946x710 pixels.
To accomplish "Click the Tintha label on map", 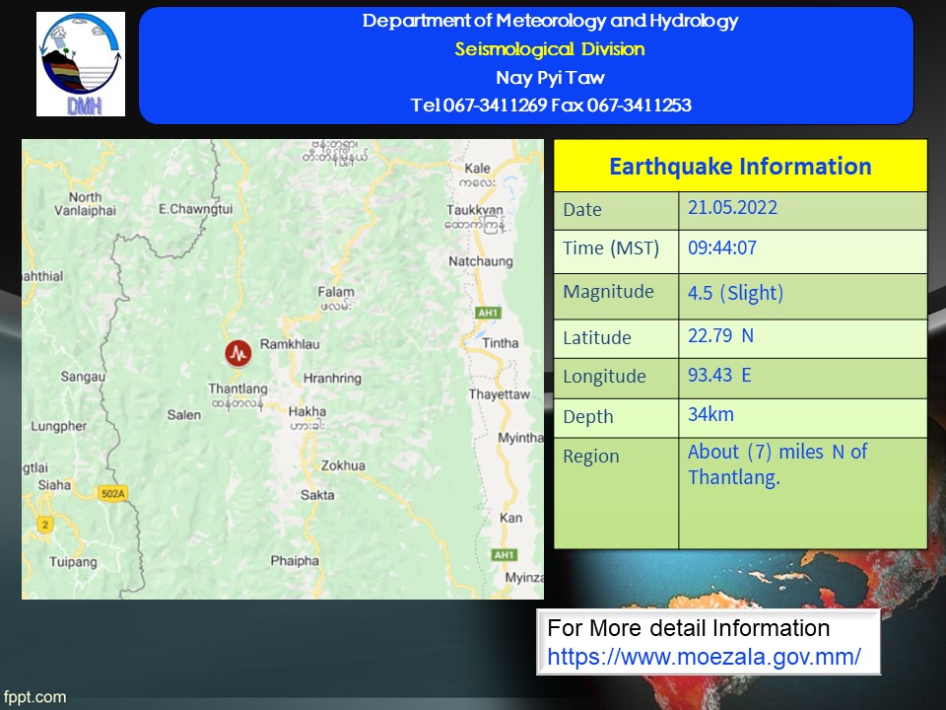I will pyautogui.click(x=500, y=343).
